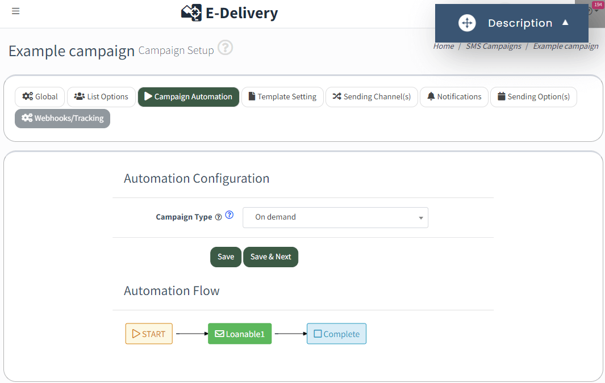Select the Loanable1 step in Automation Flow
This screenshot has width=605, height=383.
[239, 334]
